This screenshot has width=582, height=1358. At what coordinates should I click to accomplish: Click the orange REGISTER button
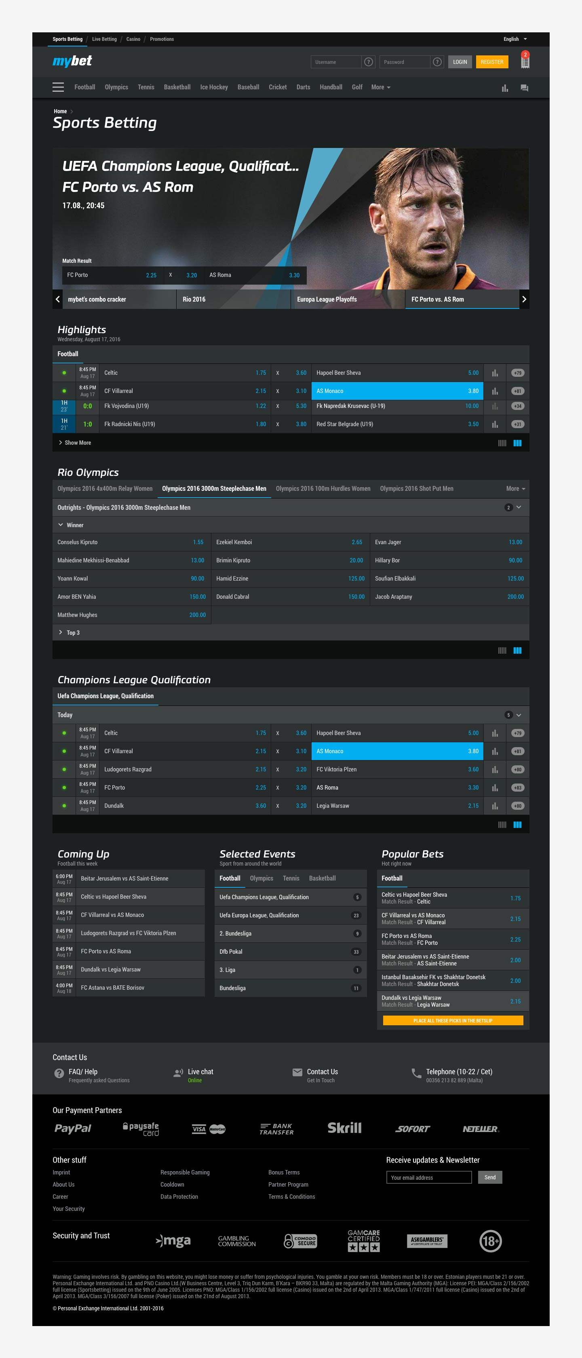coord(492,62)
